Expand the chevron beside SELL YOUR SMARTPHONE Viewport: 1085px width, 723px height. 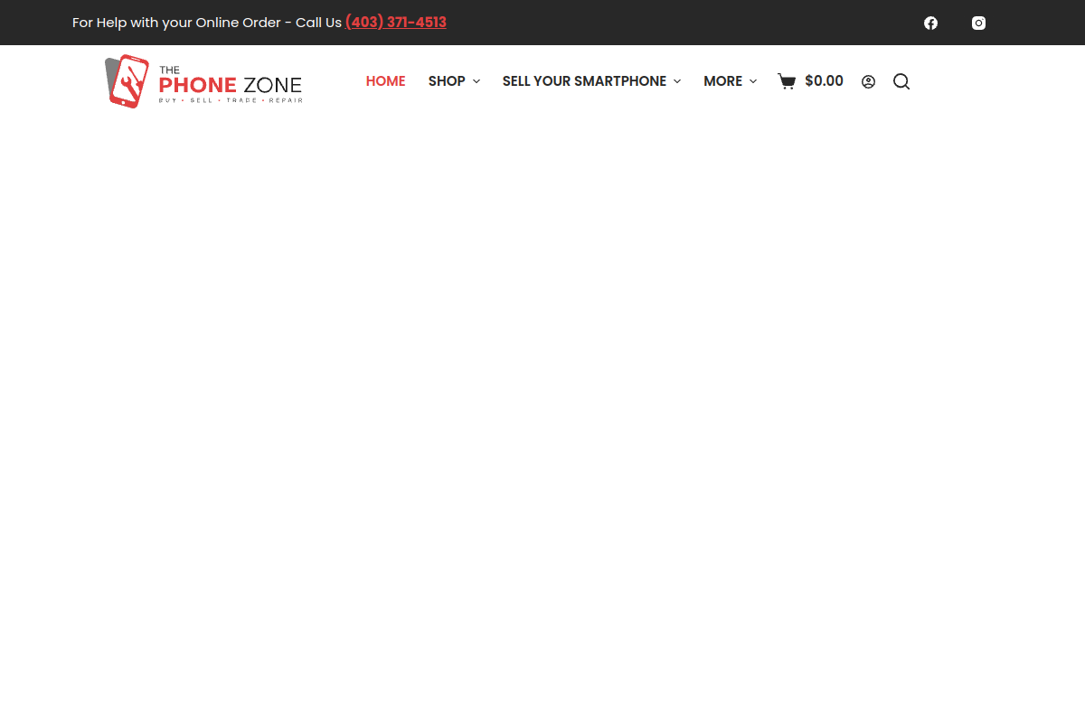(x=677, y=81)
